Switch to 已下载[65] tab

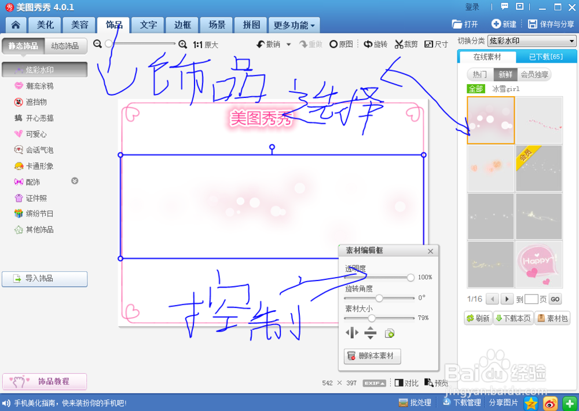pos(546,57)
